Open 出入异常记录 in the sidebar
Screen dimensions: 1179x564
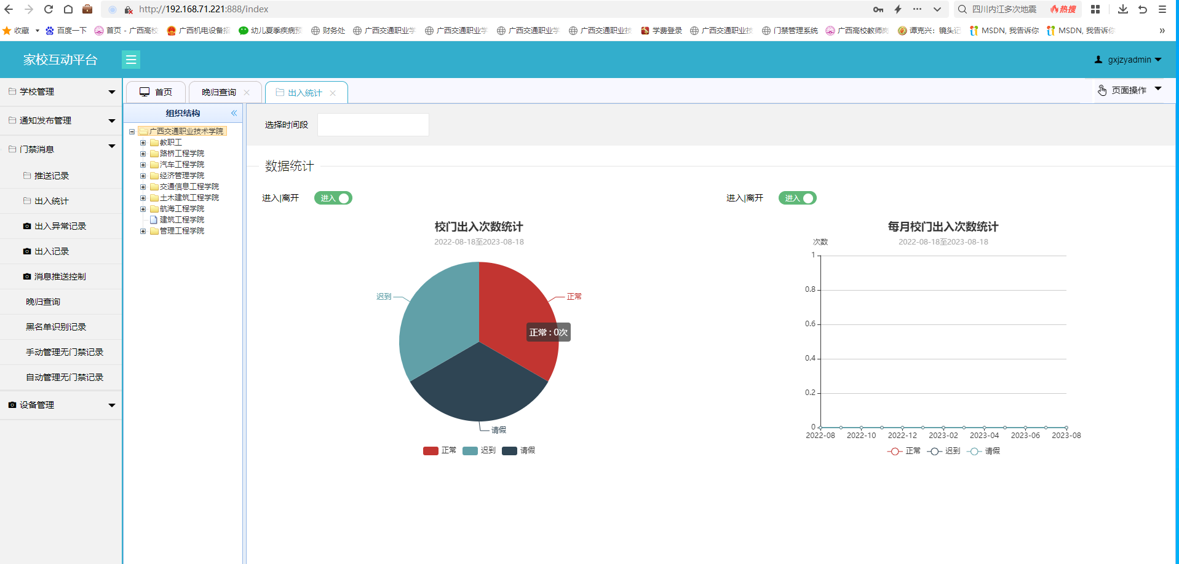[x=60, y=226]
